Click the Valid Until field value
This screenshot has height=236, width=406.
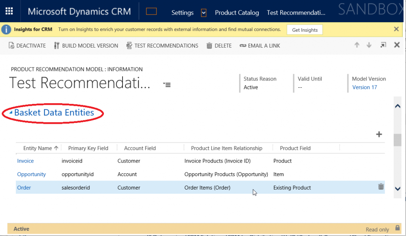tap(300, 87)
